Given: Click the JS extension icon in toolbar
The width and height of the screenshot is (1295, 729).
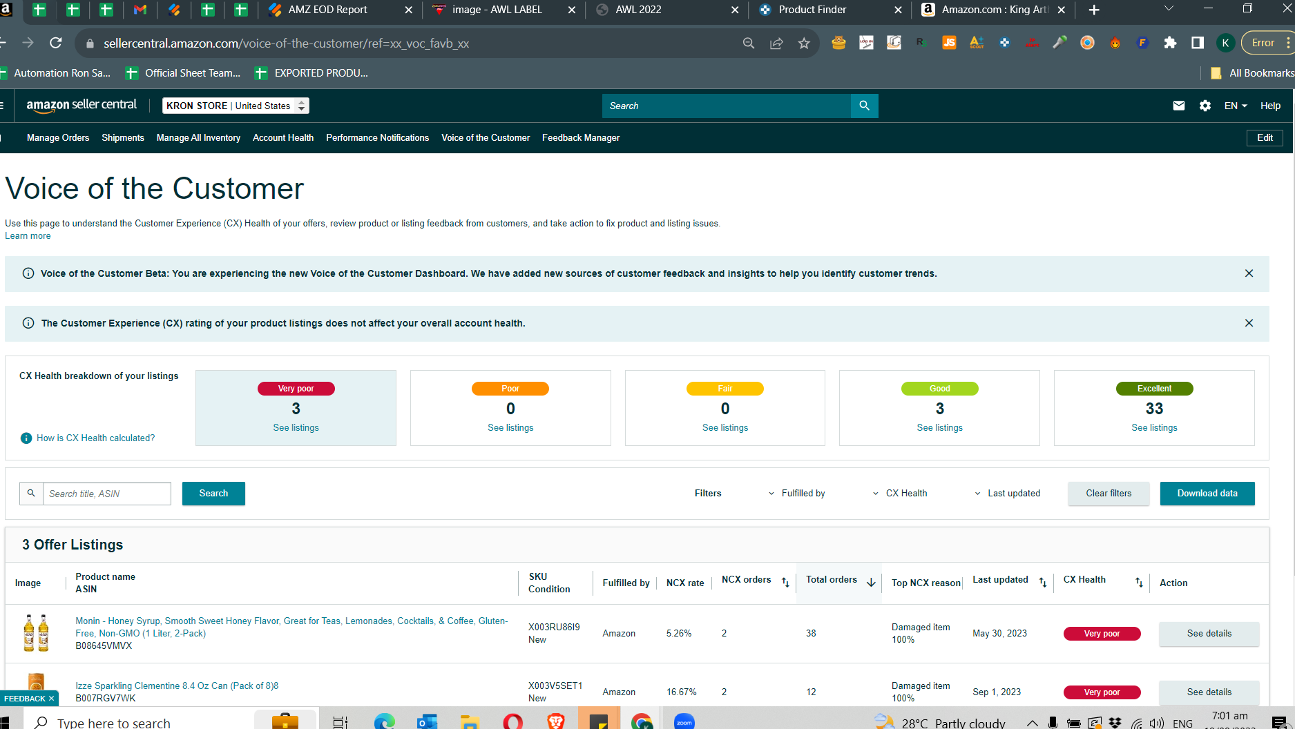Looking at the screenshot, I should (x=949, y=43).
